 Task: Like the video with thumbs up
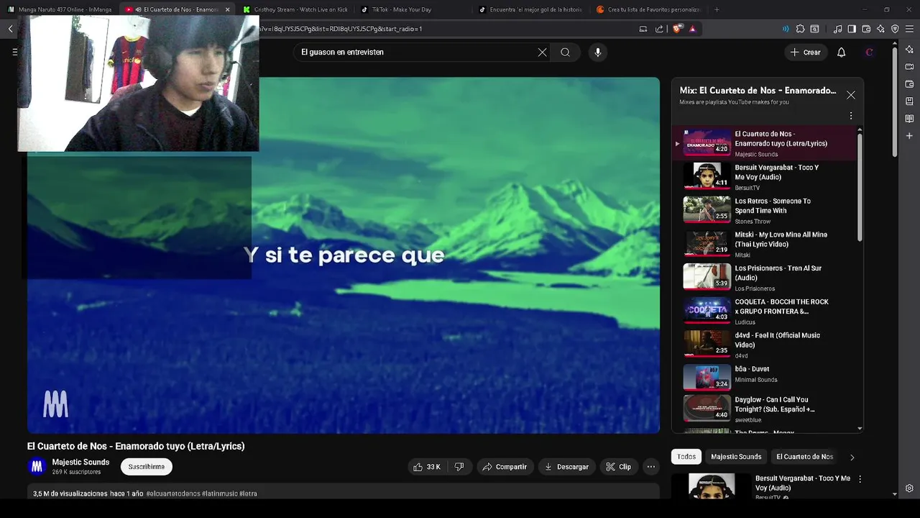pyautogui.click(x=427, y=467)
